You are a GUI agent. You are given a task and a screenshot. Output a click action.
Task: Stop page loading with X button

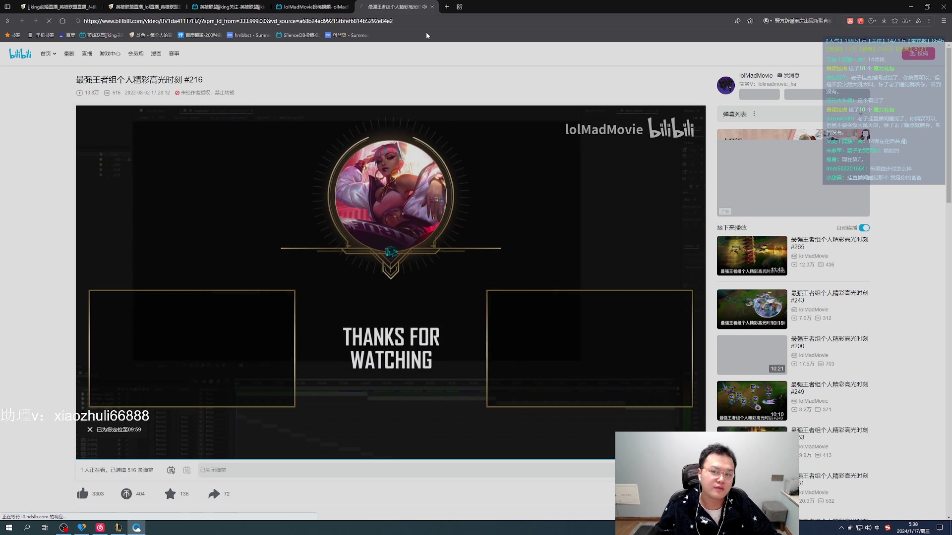pos(49,21)
